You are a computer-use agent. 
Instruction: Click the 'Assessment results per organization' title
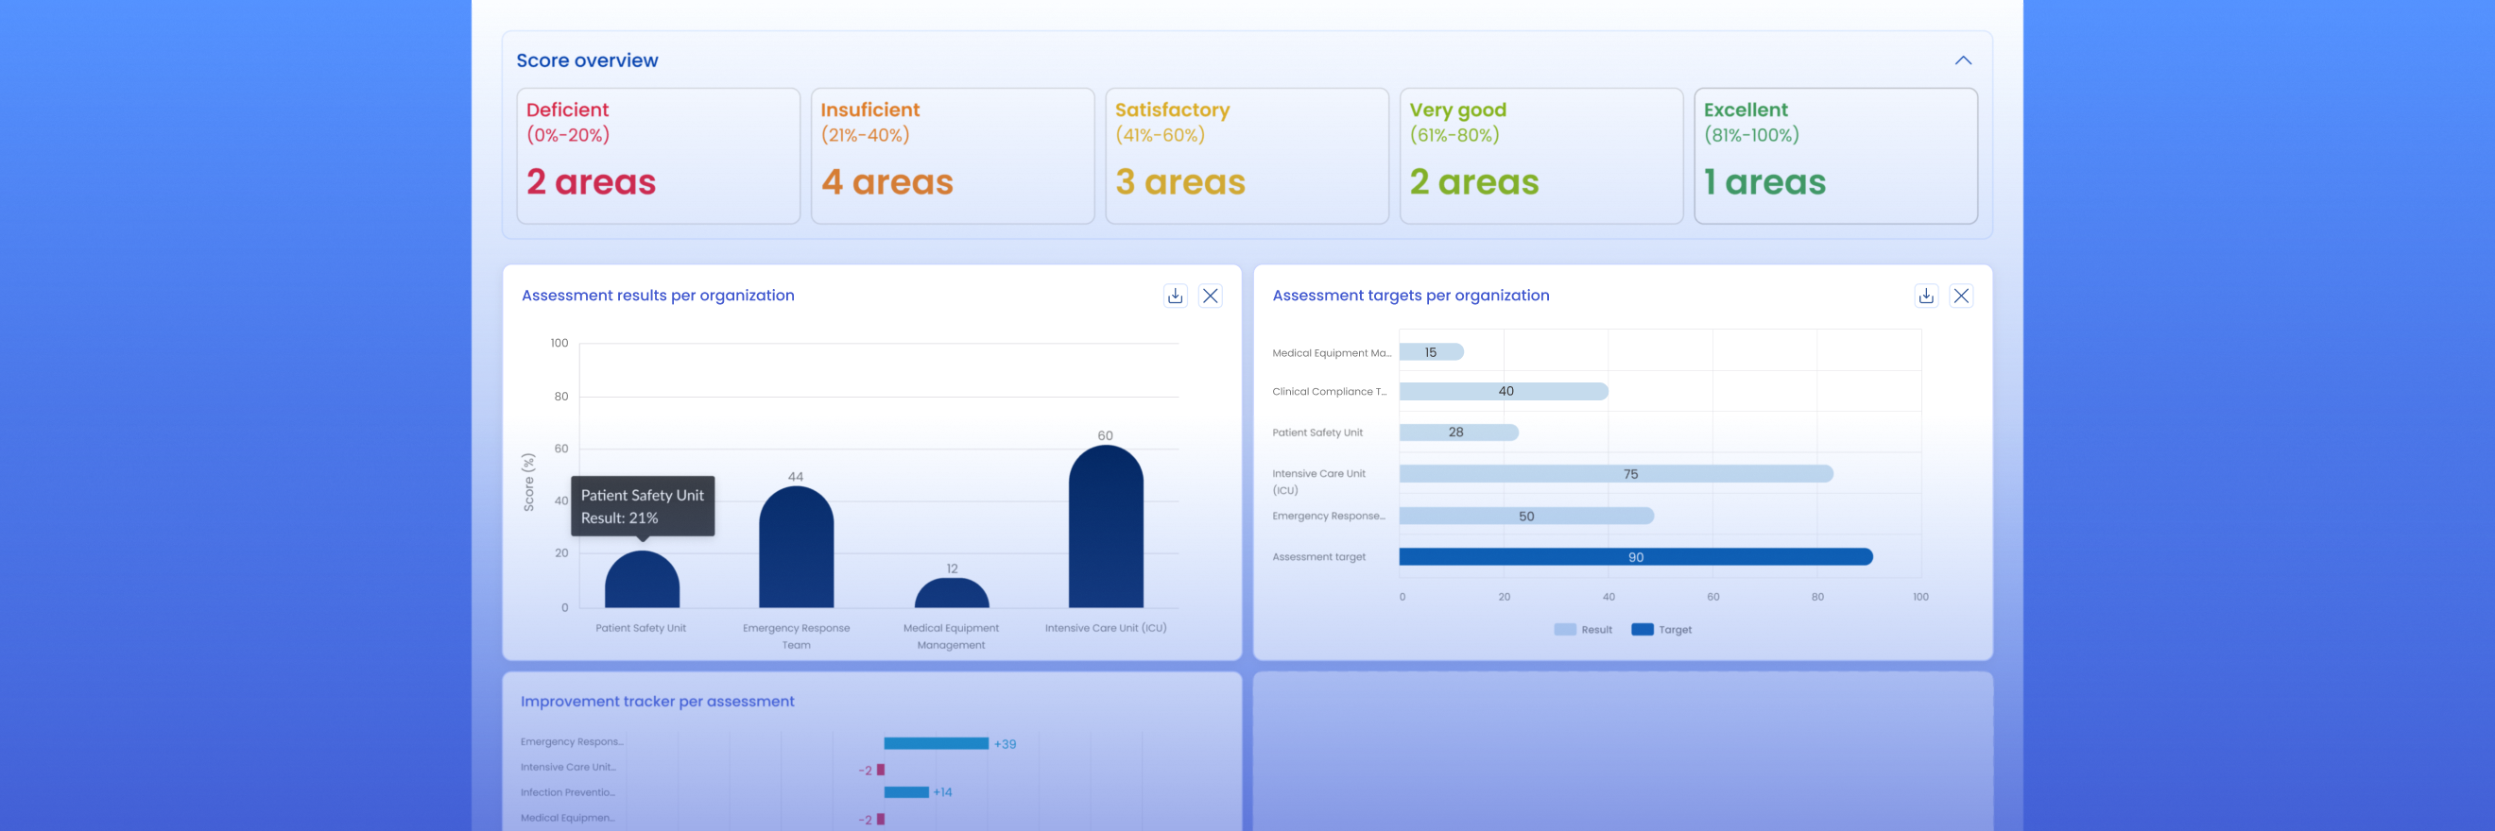[x=658, y=295]
